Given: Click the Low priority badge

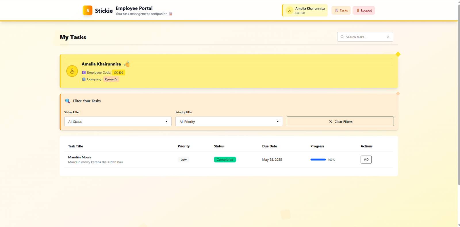Looking at the screenshot, I should pyautogui.click(x=183, y=160).
